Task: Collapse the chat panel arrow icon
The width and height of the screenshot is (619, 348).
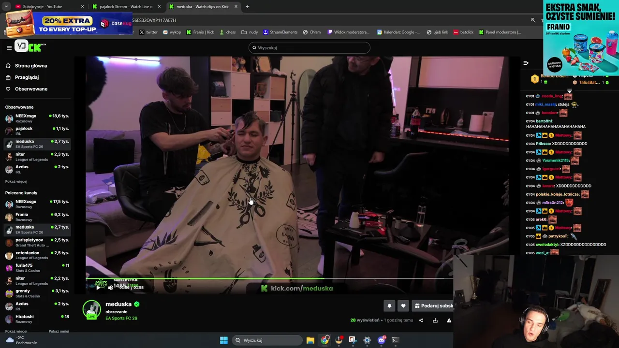Action: click(x=526, y=63)
